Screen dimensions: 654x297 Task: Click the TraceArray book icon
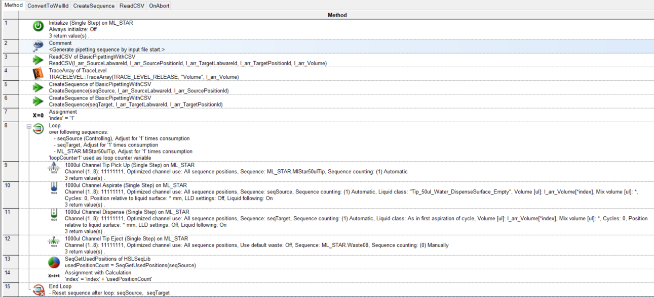39,74
